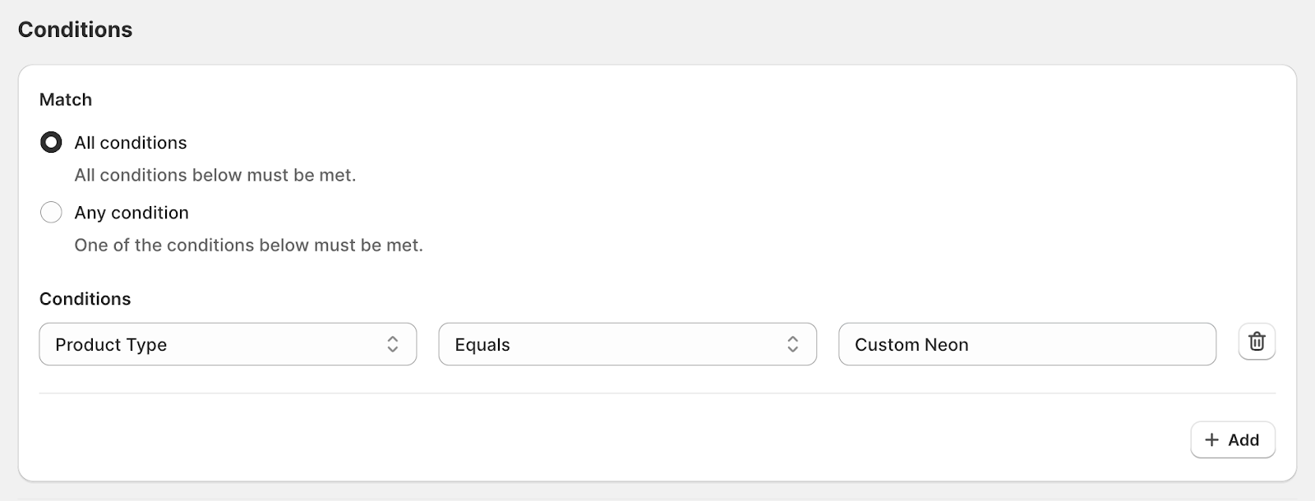The image size is (1315, 501).
Task: Click the "Any condition" radio label text
Action: pyautogui.click(x=131, y=213)
